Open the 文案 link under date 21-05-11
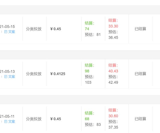This screenshot has height=133, width=160. click(x=11, y=121)
